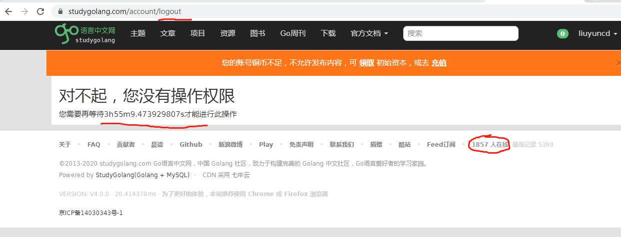The width and height of the screenshot is (621, 237).
Task: Click the 搜索 search box
Action: 461,33
